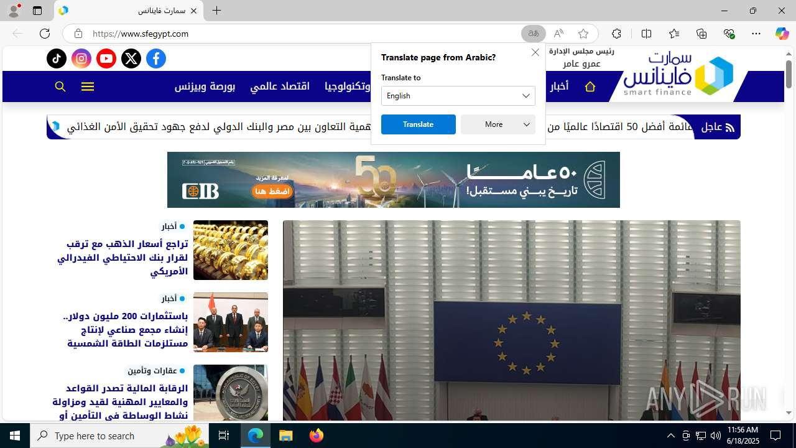The height and width of the screenshot is (448, 796).
Task: Open the الرقابة المالية article headline
Action: (x=120, y=402)
